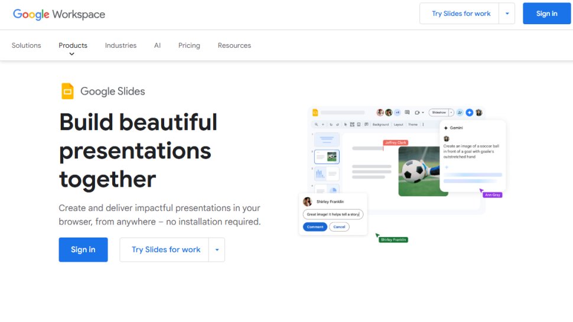
Task: Open the Industries menu
Action: pos(121,45)
